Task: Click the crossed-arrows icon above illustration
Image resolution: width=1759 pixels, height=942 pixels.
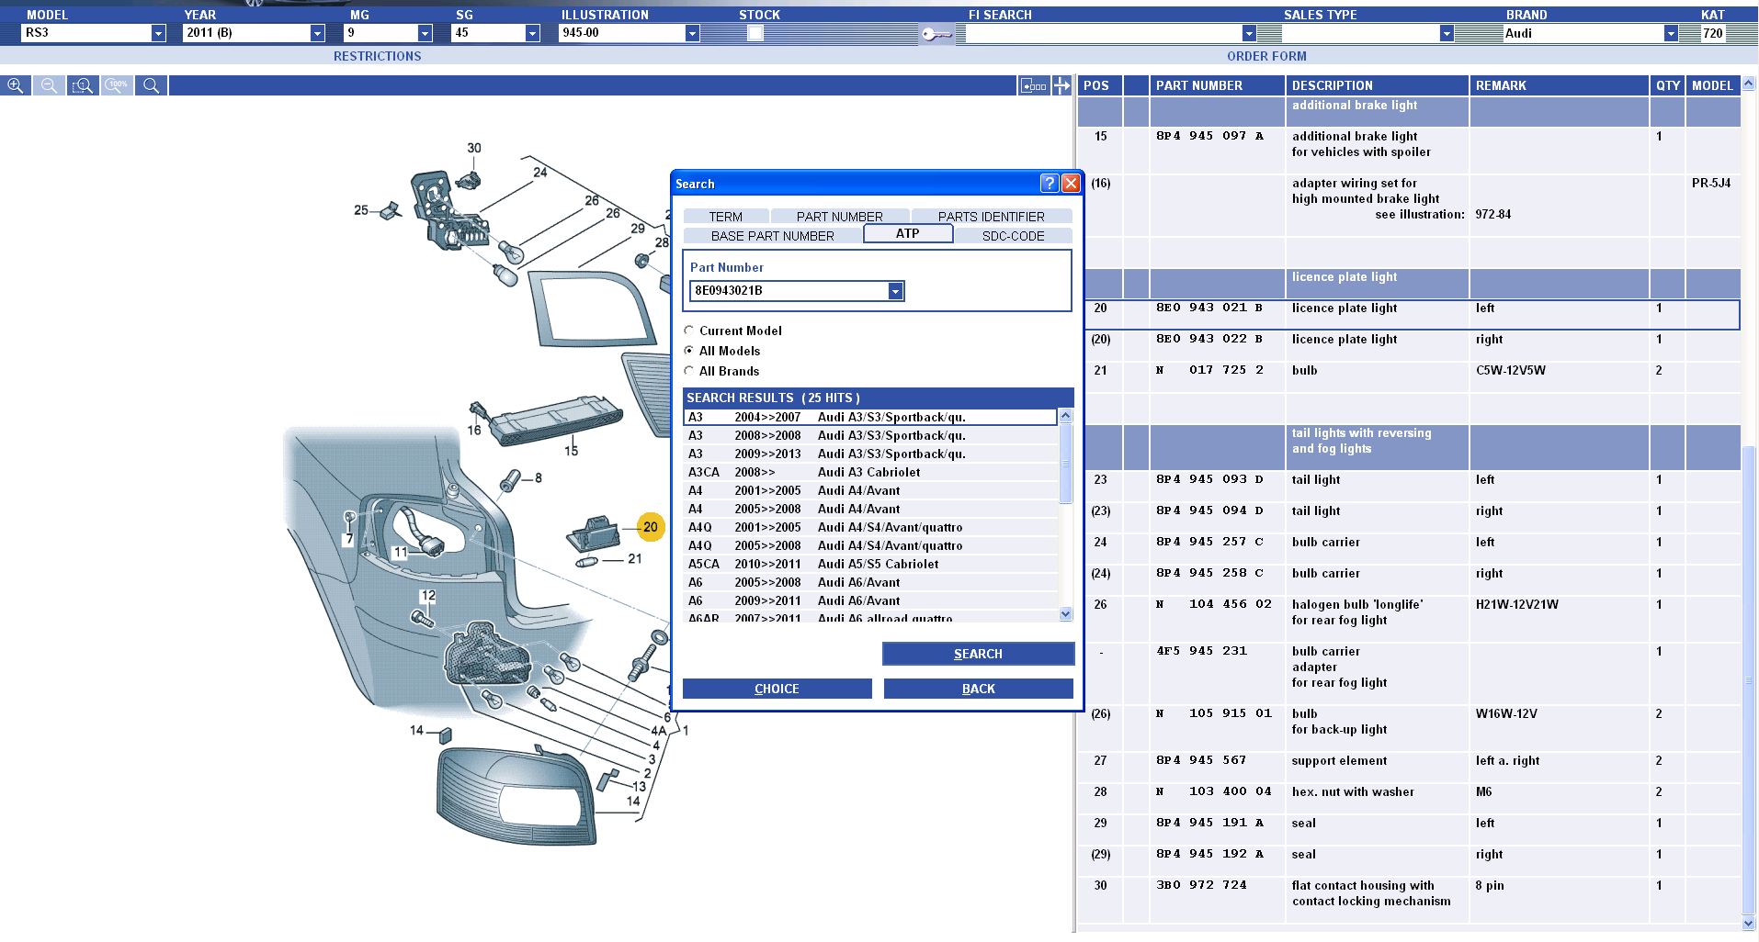Action: (1062, 85)
